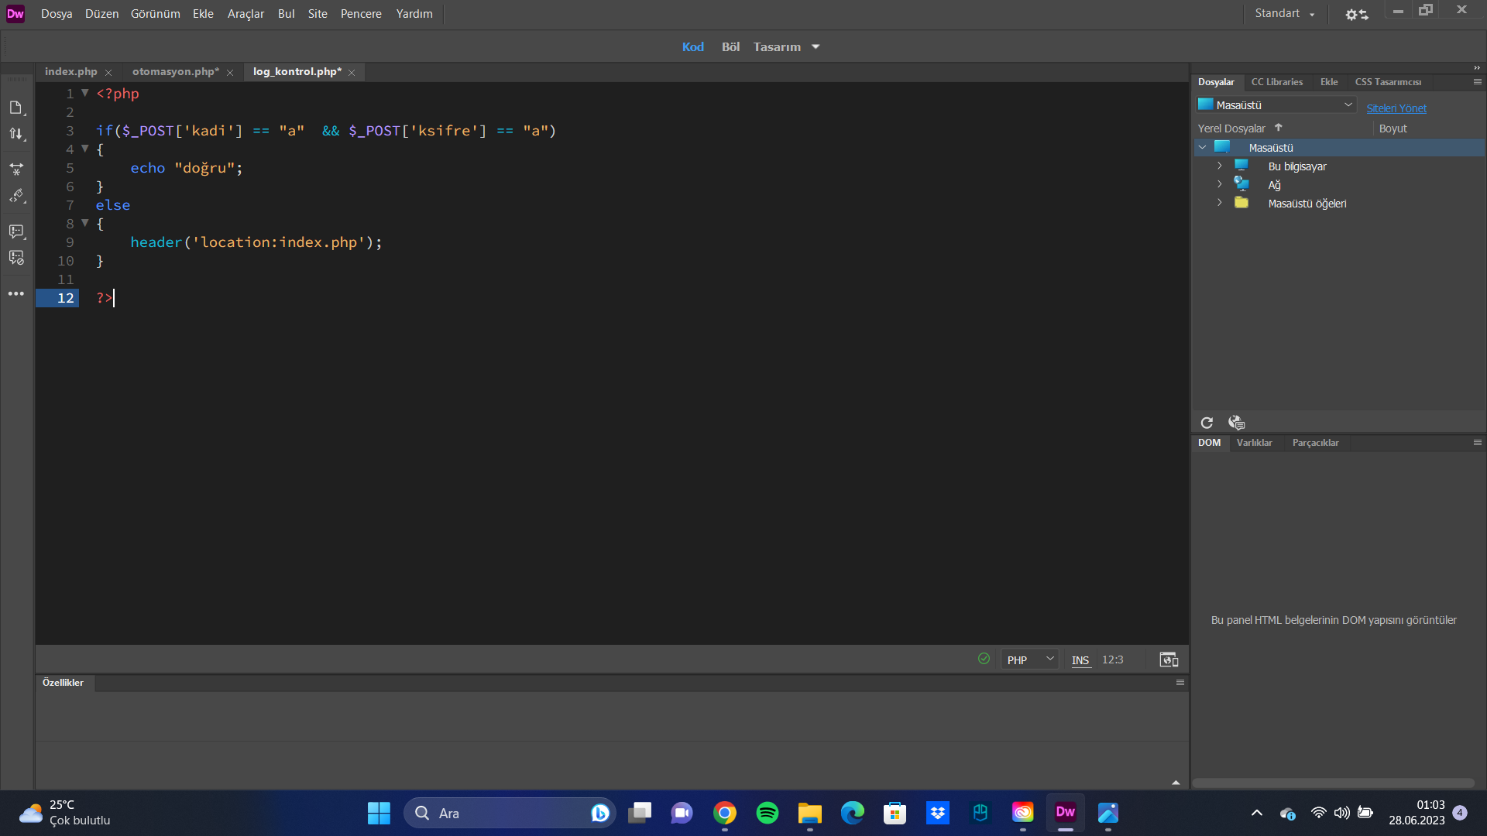Switch to the otomasyon.php tab
The height and width of the screenshot is (836, 1487).
pos(175,72)
